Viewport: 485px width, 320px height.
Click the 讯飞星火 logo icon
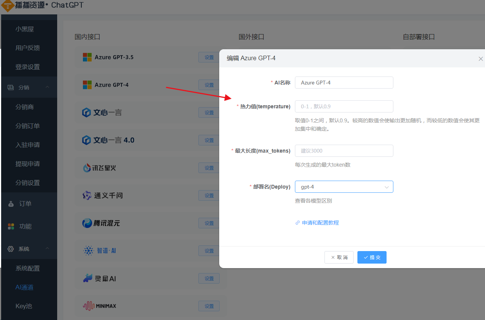tap(87, 168)
